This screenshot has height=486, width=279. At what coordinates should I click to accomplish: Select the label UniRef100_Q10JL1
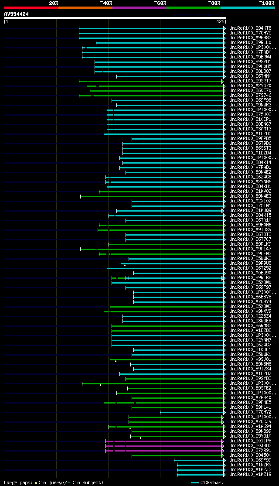tap(250, 350)
